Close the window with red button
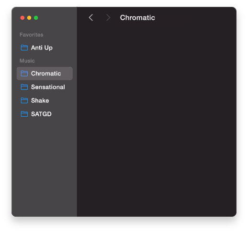The height and width of the screenshot is (233, 248). pyautogui.click(x=23, y=18)
